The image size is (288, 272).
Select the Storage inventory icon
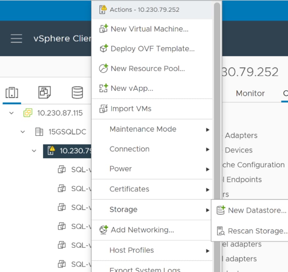(x=77, y=92)
